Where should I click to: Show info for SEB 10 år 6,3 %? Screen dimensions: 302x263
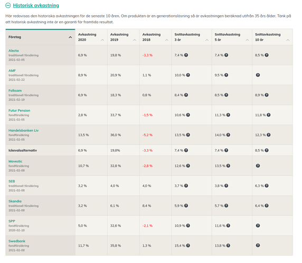pos(267,186)
